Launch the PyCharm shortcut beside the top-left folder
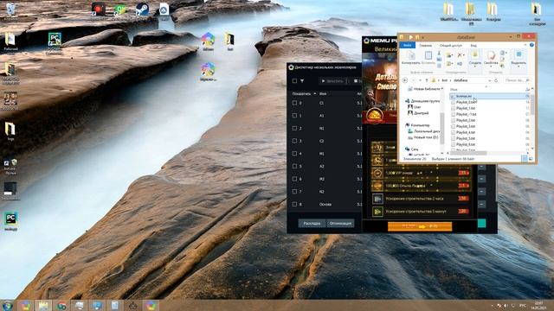Screen dimensions: 554x311 (55, 40)
